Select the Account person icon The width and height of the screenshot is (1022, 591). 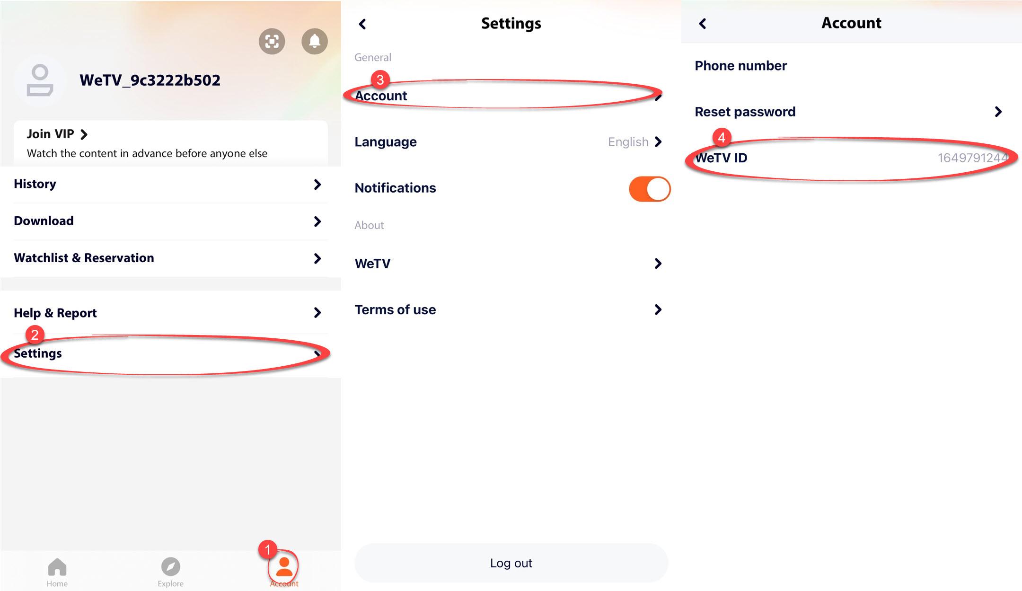click(284, 566)
